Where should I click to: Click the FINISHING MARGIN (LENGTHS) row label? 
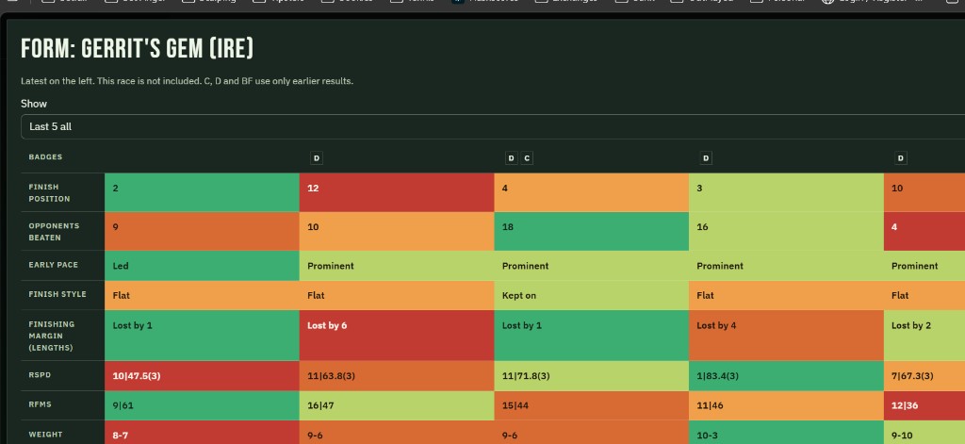coord(52,336)
